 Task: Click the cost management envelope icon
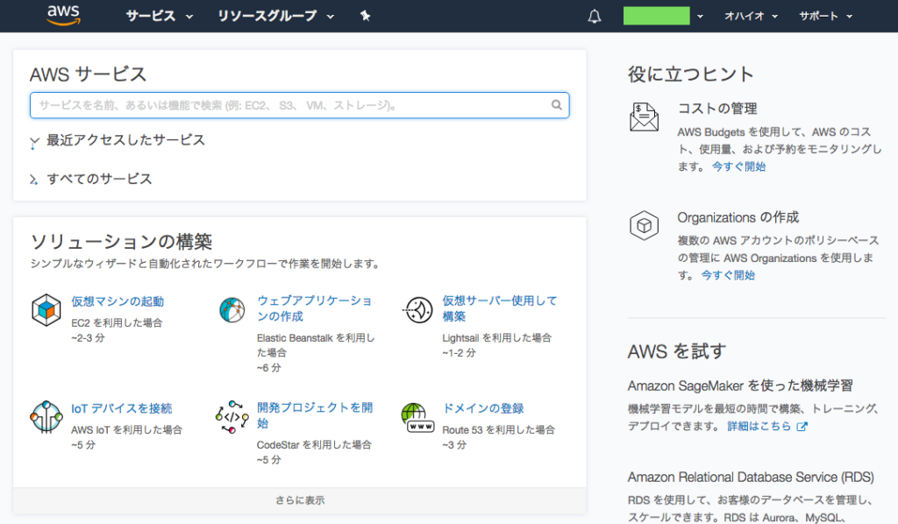click(644, 117)
